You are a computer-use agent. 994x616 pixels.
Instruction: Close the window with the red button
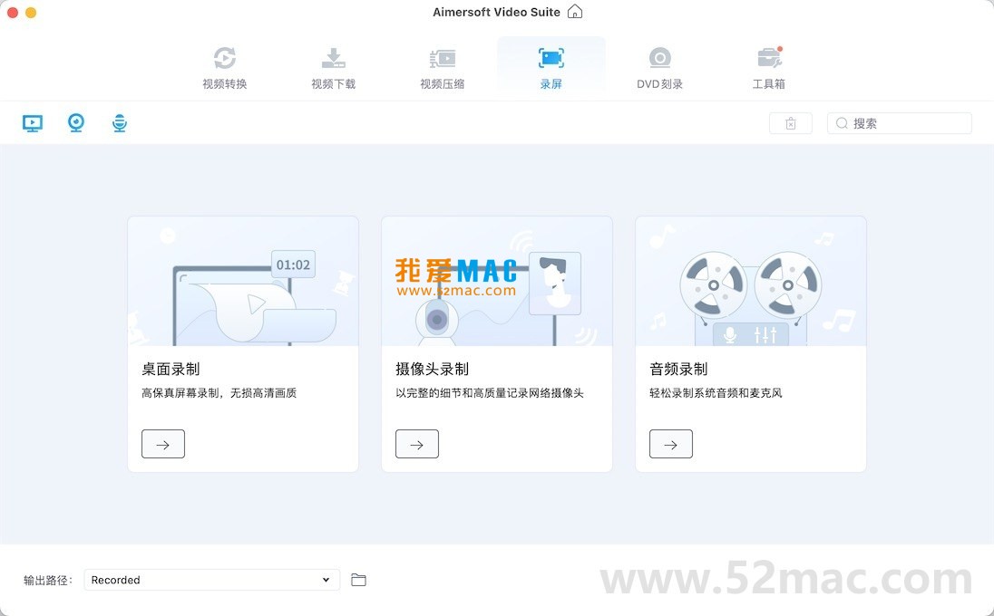point(12,12)
